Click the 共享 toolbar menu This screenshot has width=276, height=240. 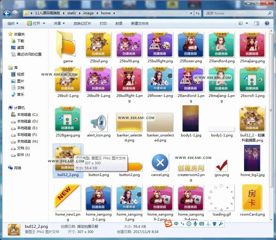pos(59,23)
